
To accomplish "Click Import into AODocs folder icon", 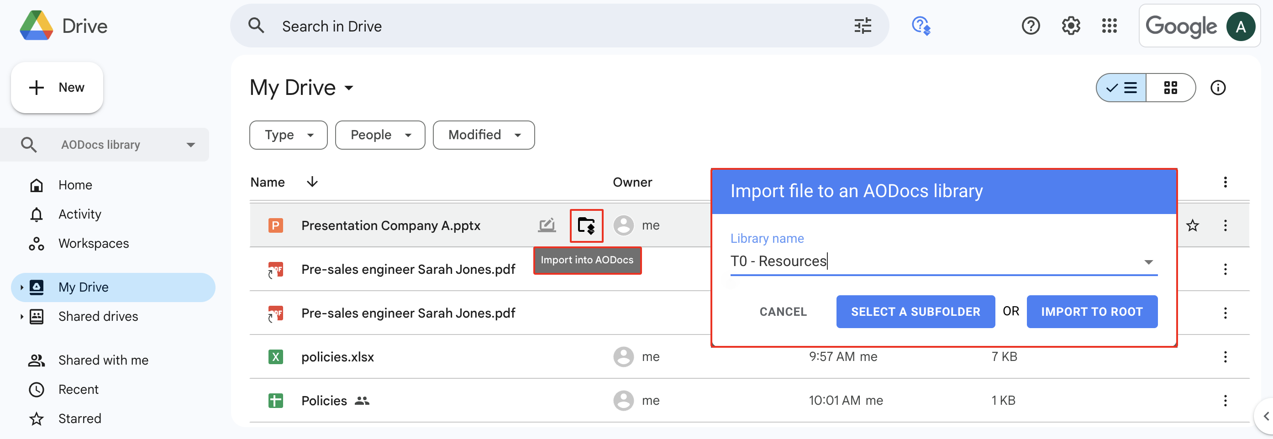I will click(x=586, y=226).
